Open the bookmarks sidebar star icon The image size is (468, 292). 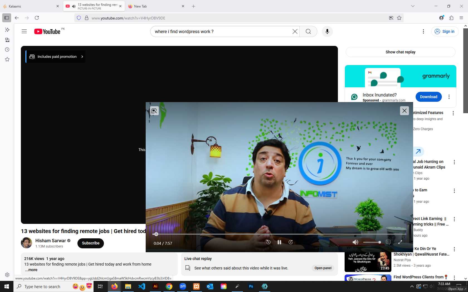7,59
